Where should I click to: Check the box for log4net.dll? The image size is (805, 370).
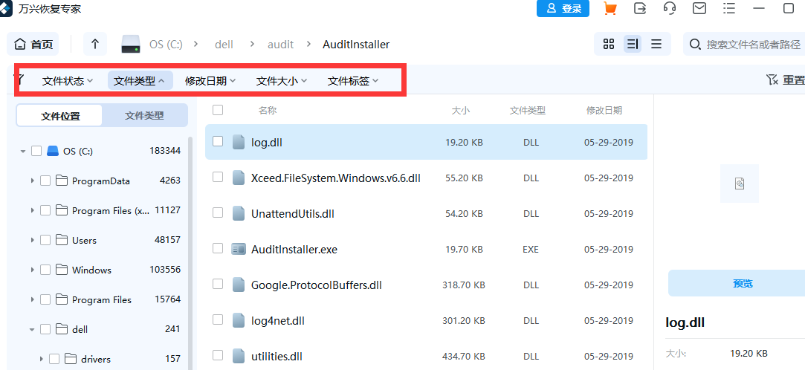[x=218, y=319]
